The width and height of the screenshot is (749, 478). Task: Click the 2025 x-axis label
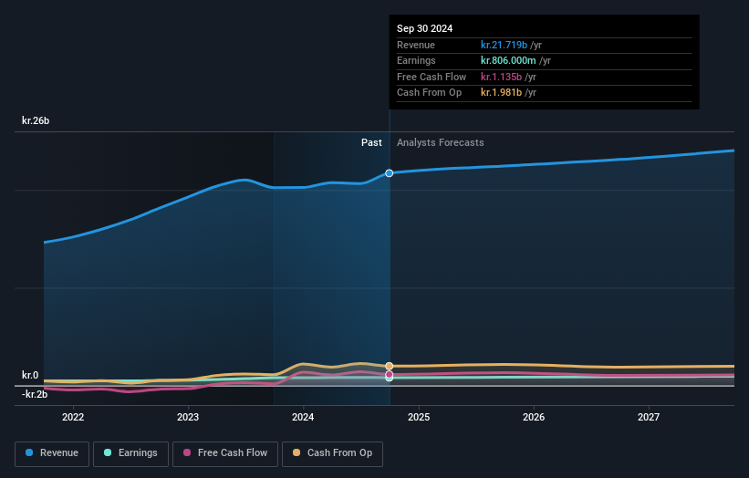coord(419,418)
